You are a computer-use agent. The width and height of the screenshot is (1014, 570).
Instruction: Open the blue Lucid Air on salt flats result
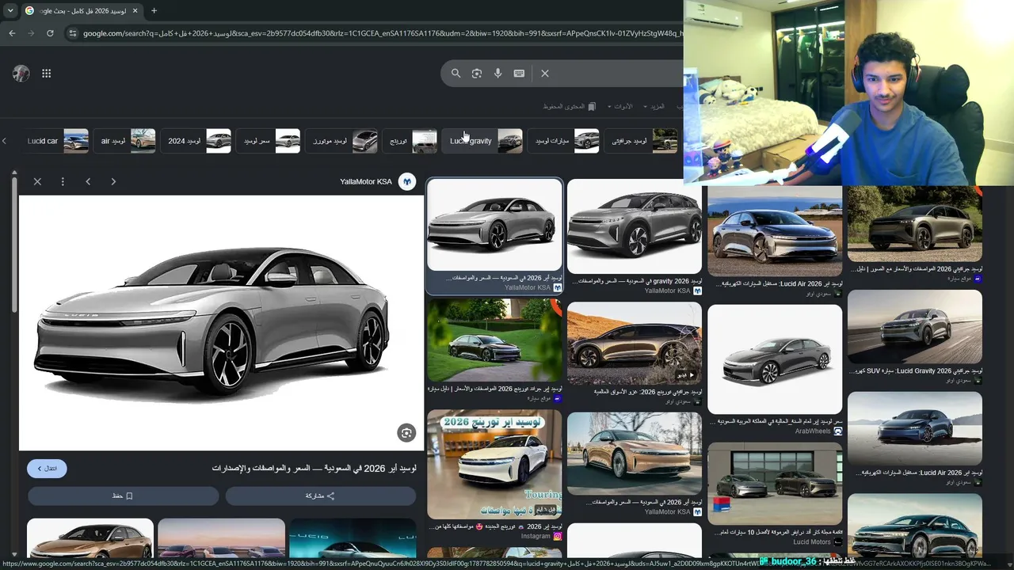[915, 429]
